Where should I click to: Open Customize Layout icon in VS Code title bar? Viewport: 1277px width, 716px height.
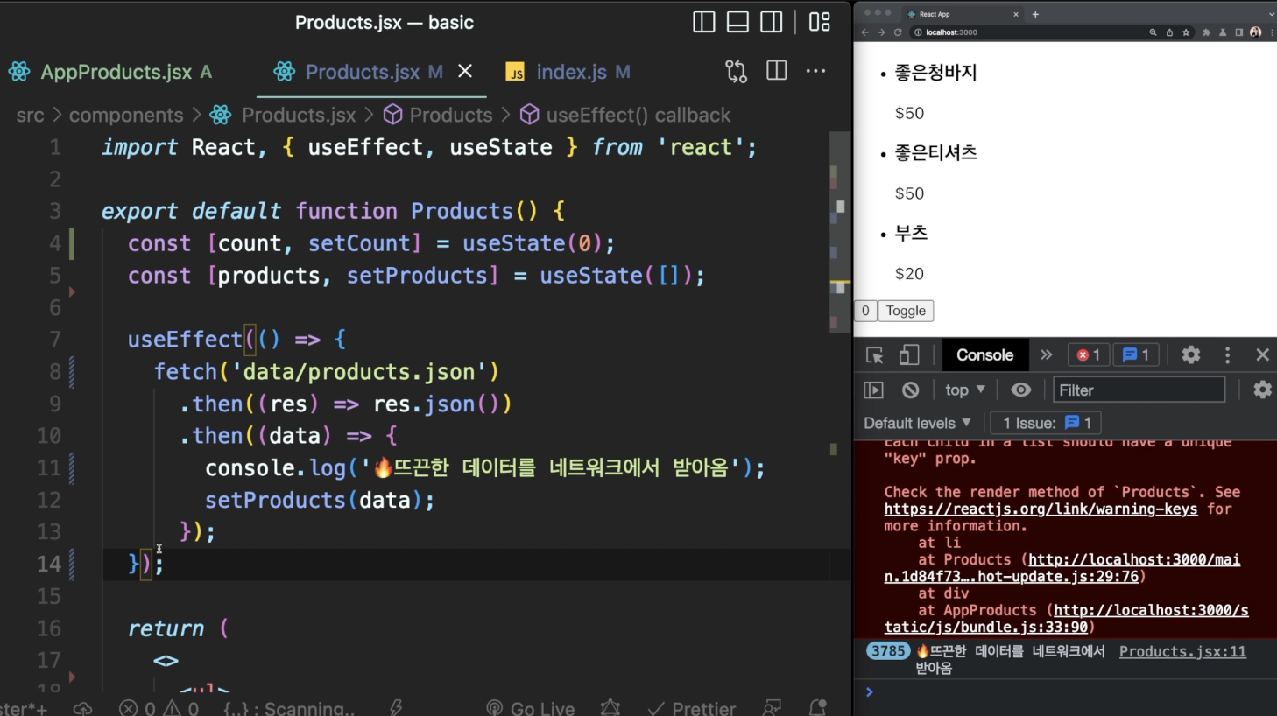820,22
